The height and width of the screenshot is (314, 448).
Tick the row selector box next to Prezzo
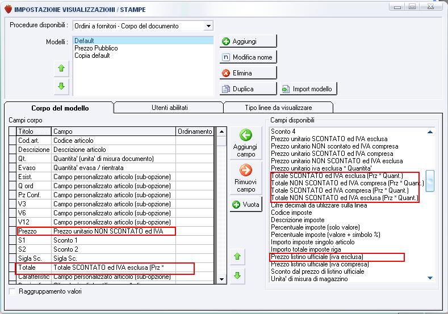[x=12, y=231]
